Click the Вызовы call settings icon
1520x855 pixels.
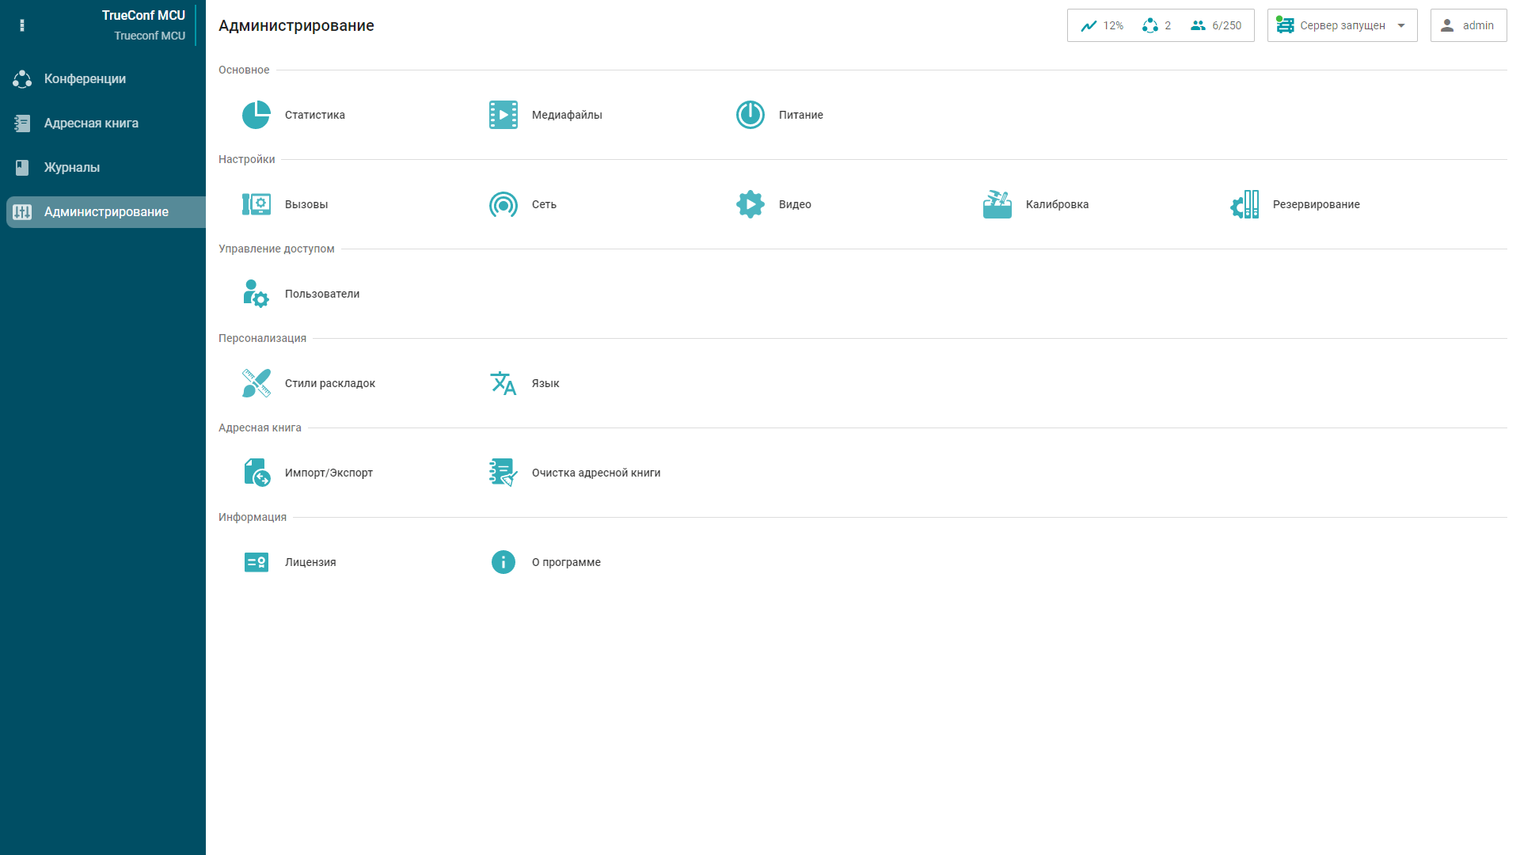pyautogui.click(x=256, y=204)
